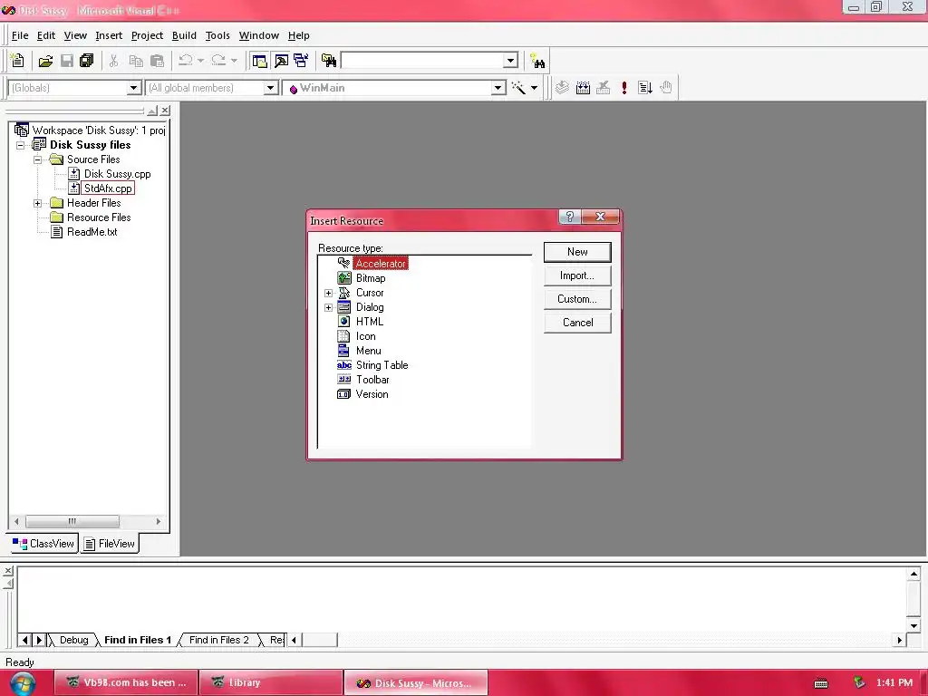Open the Insert menu
Screen dimensions: 928x696
[x=109, y=35]
